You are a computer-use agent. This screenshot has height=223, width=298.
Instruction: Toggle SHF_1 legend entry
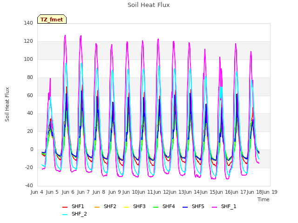[224, 206]
